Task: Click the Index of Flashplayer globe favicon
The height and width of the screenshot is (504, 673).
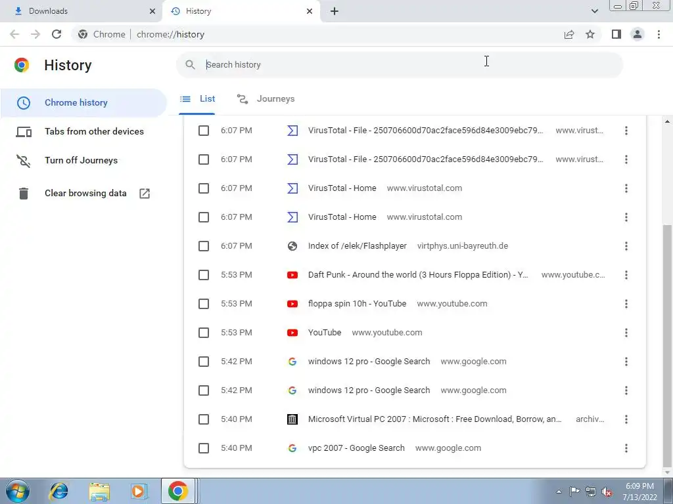Action: (292, 246)
